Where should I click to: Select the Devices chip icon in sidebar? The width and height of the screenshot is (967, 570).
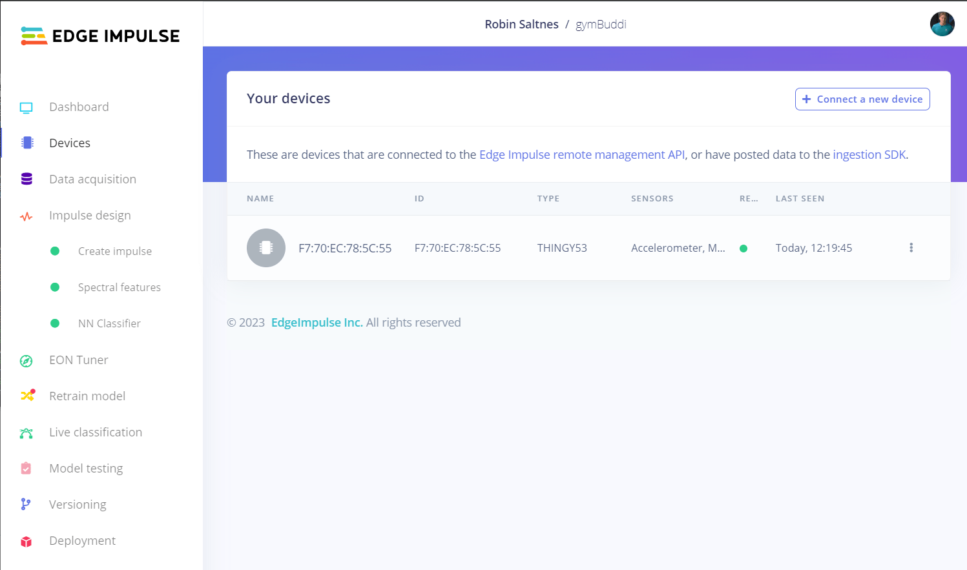26,142
